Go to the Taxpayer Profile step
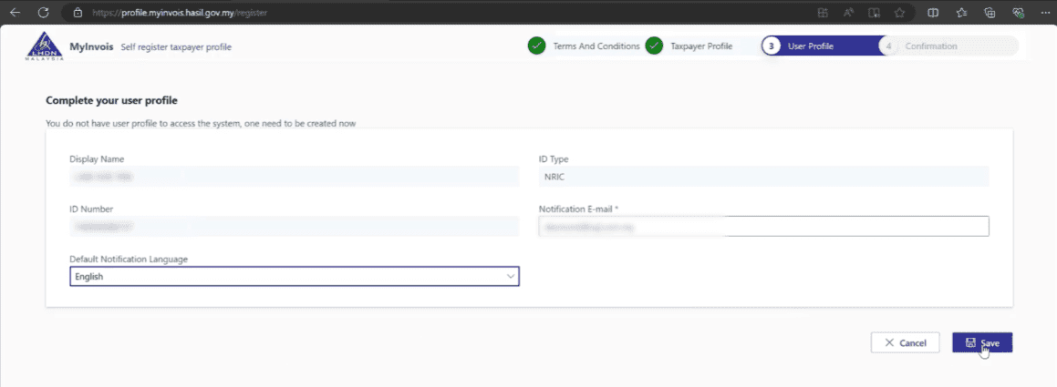Screen dimensions: 1057x387 [701, 46]
